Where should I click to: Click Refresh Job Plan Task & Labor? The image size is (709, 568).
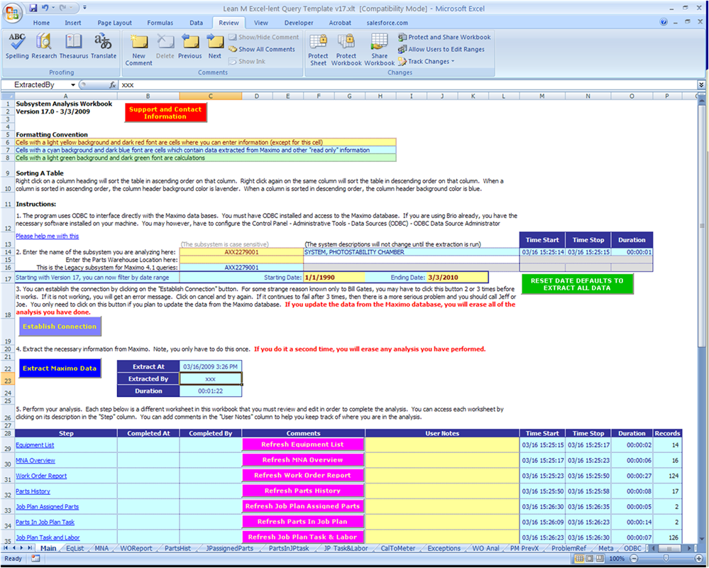(x=303, y=537)
